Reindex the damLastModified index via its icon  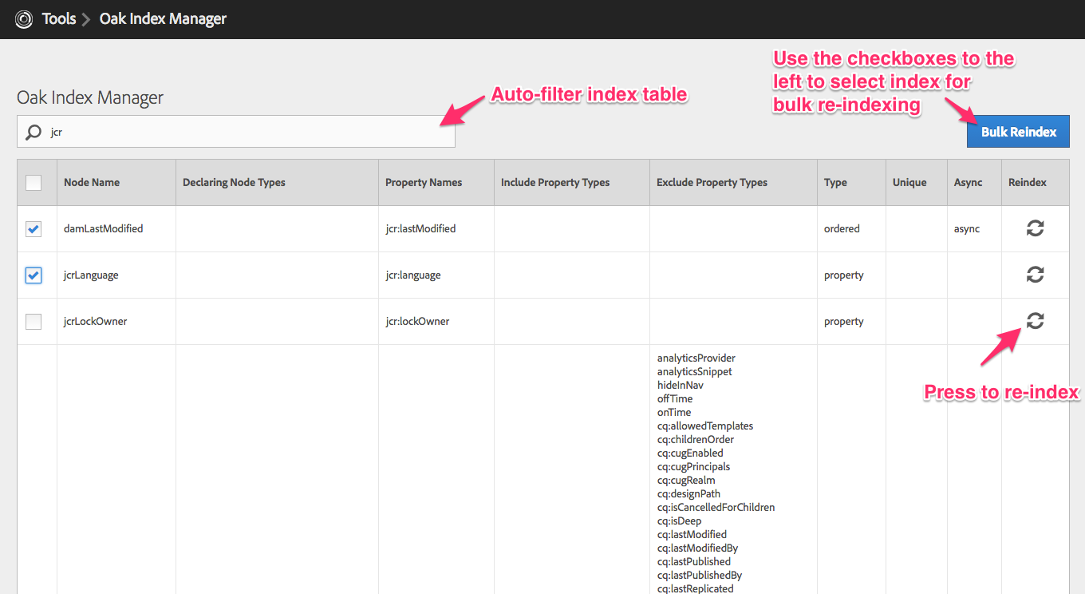tap(1035, 228)
